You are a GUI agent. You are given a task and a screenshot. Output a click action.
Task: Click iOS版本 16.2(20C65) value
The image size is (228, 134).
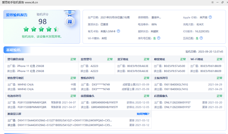coord(202,31)
